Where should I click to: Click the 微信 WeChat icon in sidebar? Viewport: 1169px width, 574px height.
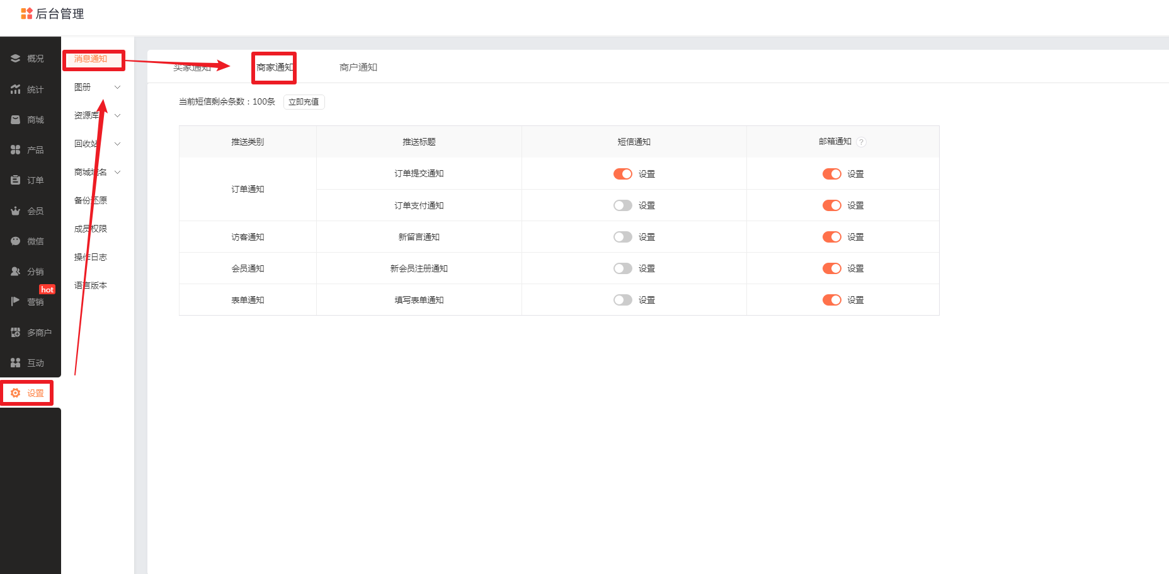point(16,241)
